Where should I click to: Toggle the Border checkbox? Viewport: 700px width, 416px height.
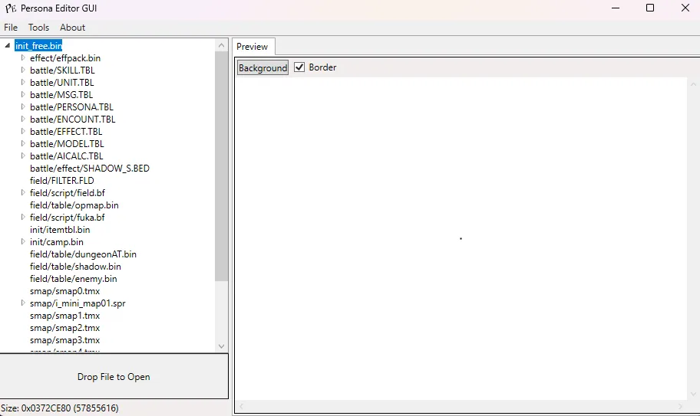click(299, 67)
